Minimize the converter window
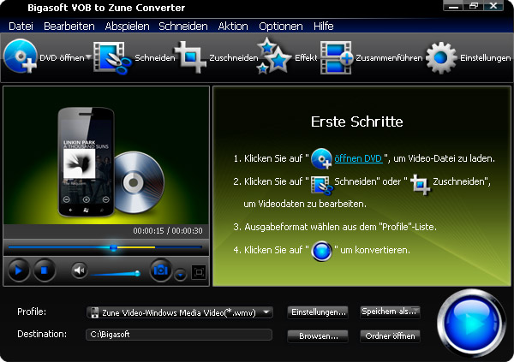 pos(453,6)
